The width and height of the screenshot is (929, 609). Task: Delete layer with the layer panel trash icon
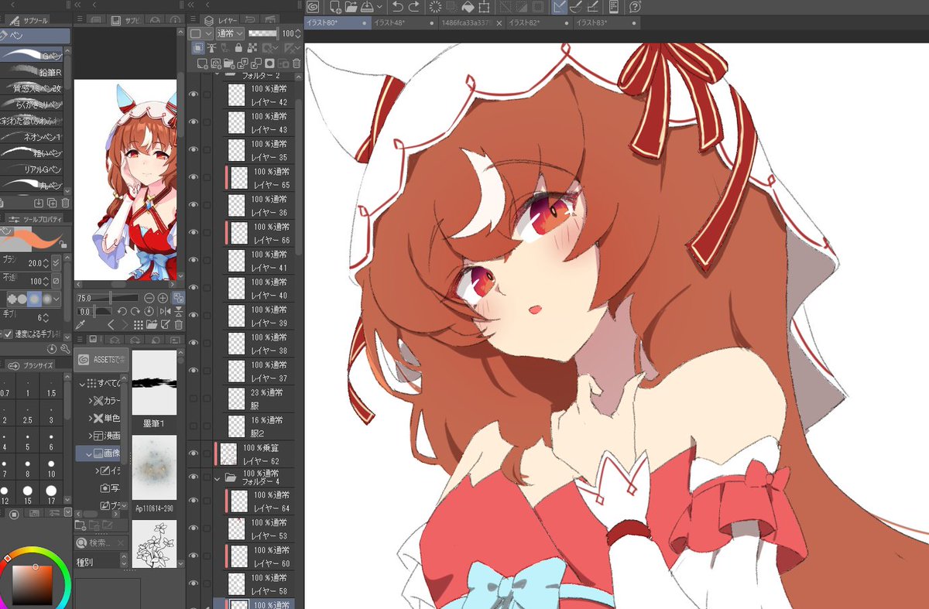pyautogui.click(x=297, y=63)
